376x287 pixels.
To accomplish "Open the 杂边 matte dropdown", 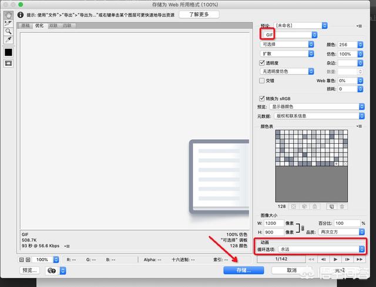I will coord(351,63).
